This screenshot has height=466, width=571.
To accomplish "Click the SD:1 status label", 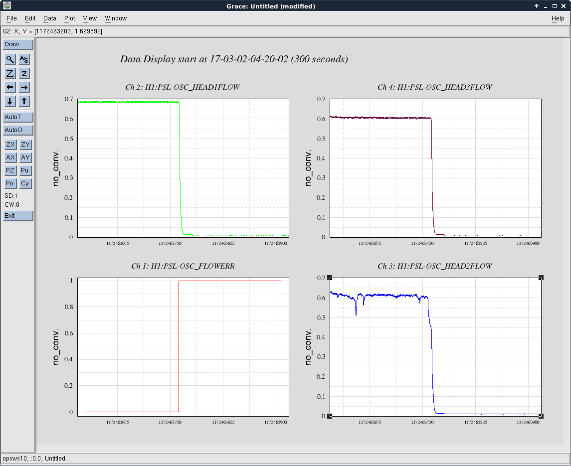I will coord(11,196).
